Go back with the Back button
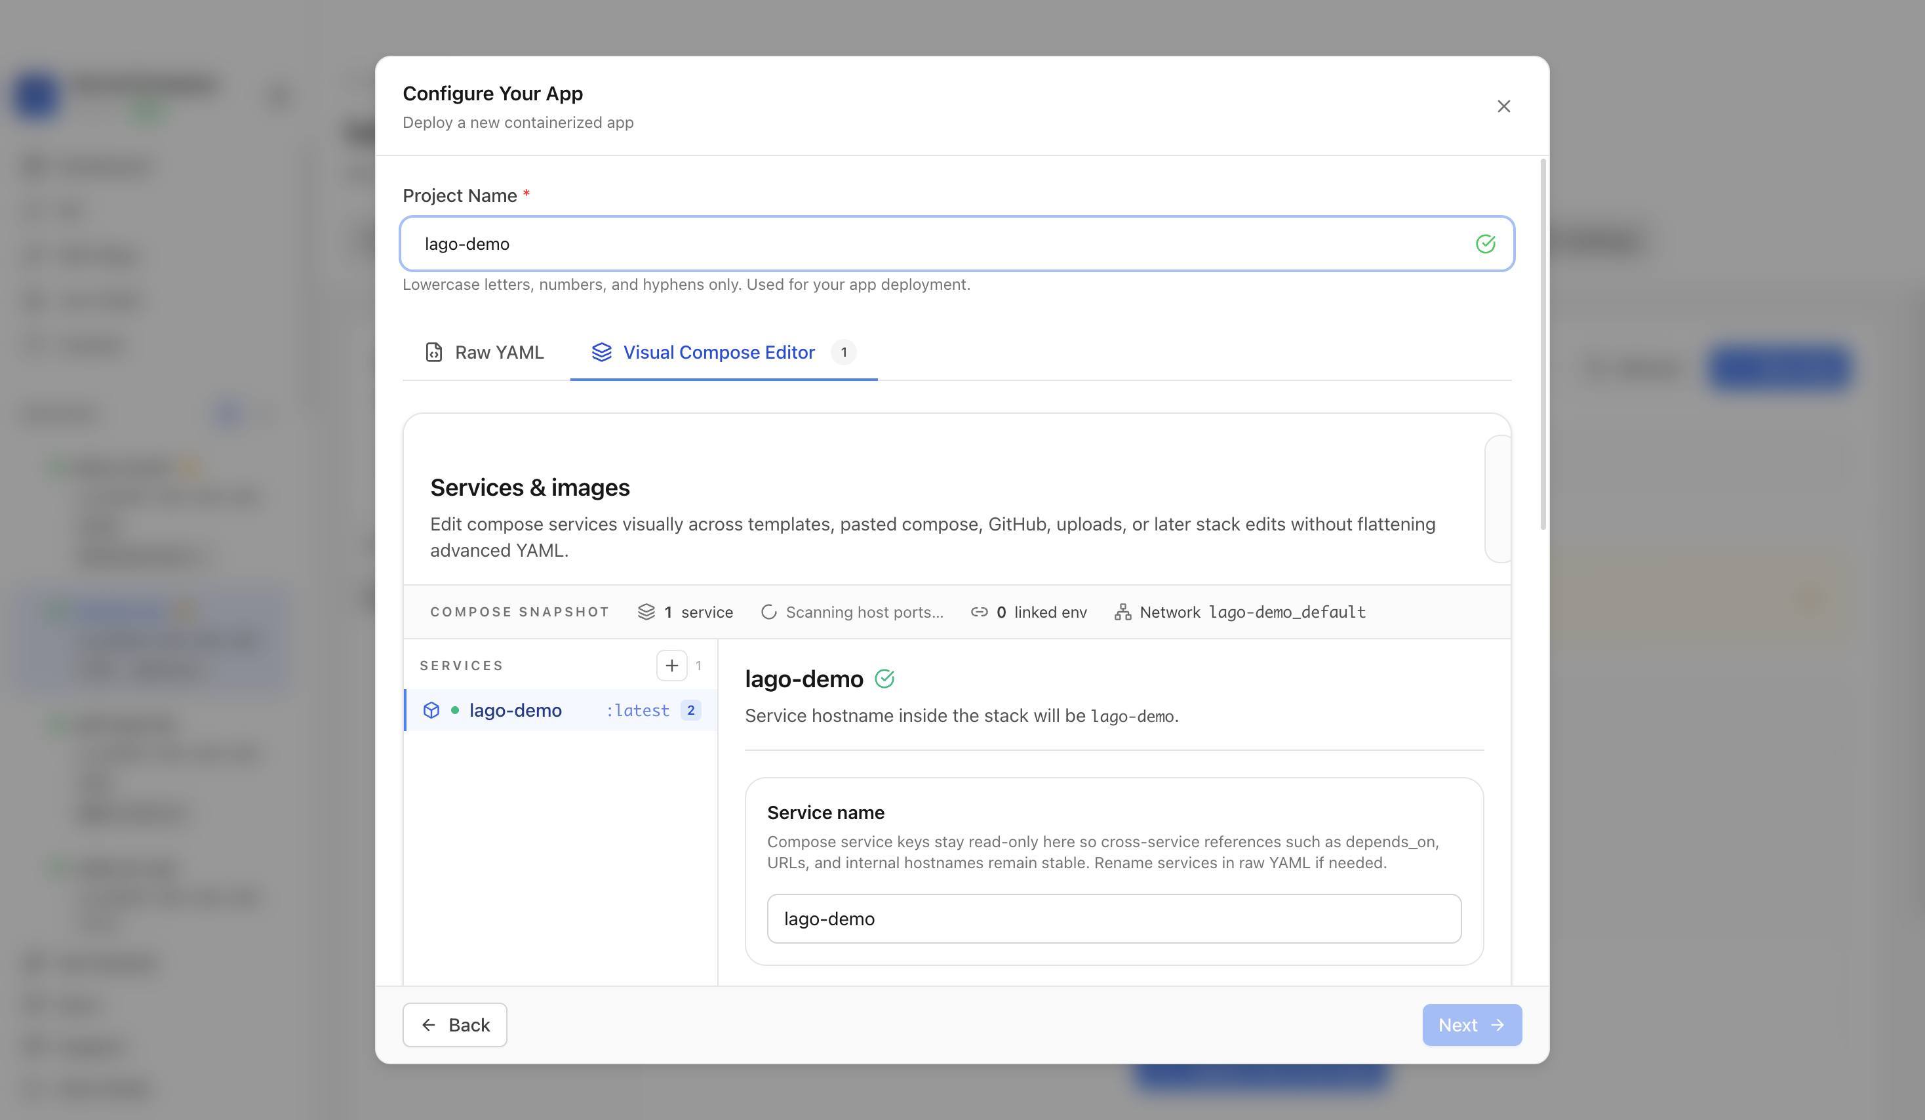The width and height of the screenshot is (1925, 1120). coord(454,1024)
